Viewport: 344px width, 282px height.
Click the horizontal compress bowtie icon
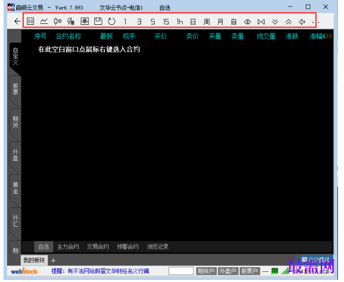261,22
